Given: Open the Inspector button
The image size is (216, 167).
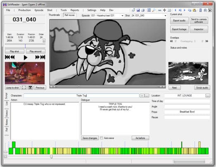Looking at the screenshot, I should point(199,29).
